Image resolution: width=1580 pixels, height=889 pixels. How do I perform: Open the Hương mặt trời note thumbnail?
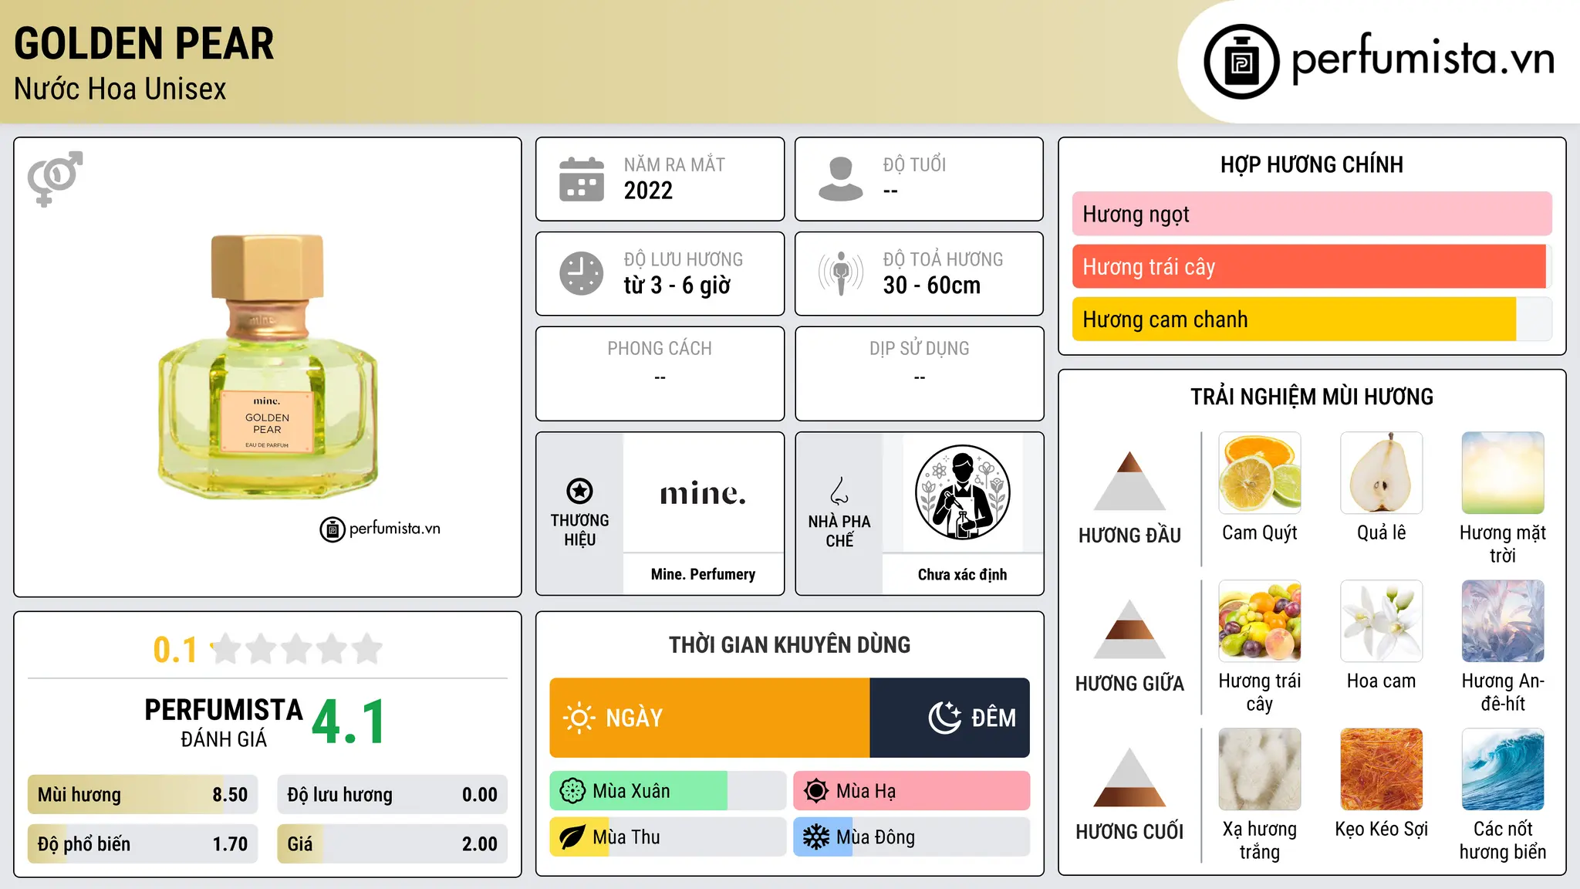click(x=1503, y=473)
